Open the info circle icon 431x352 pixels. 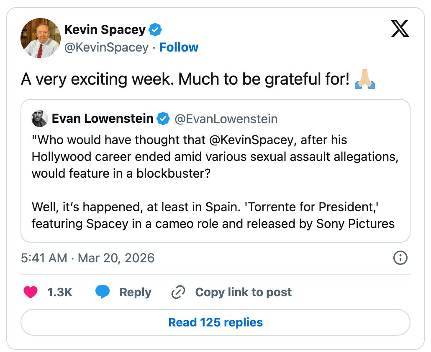(x=400, y=258)
